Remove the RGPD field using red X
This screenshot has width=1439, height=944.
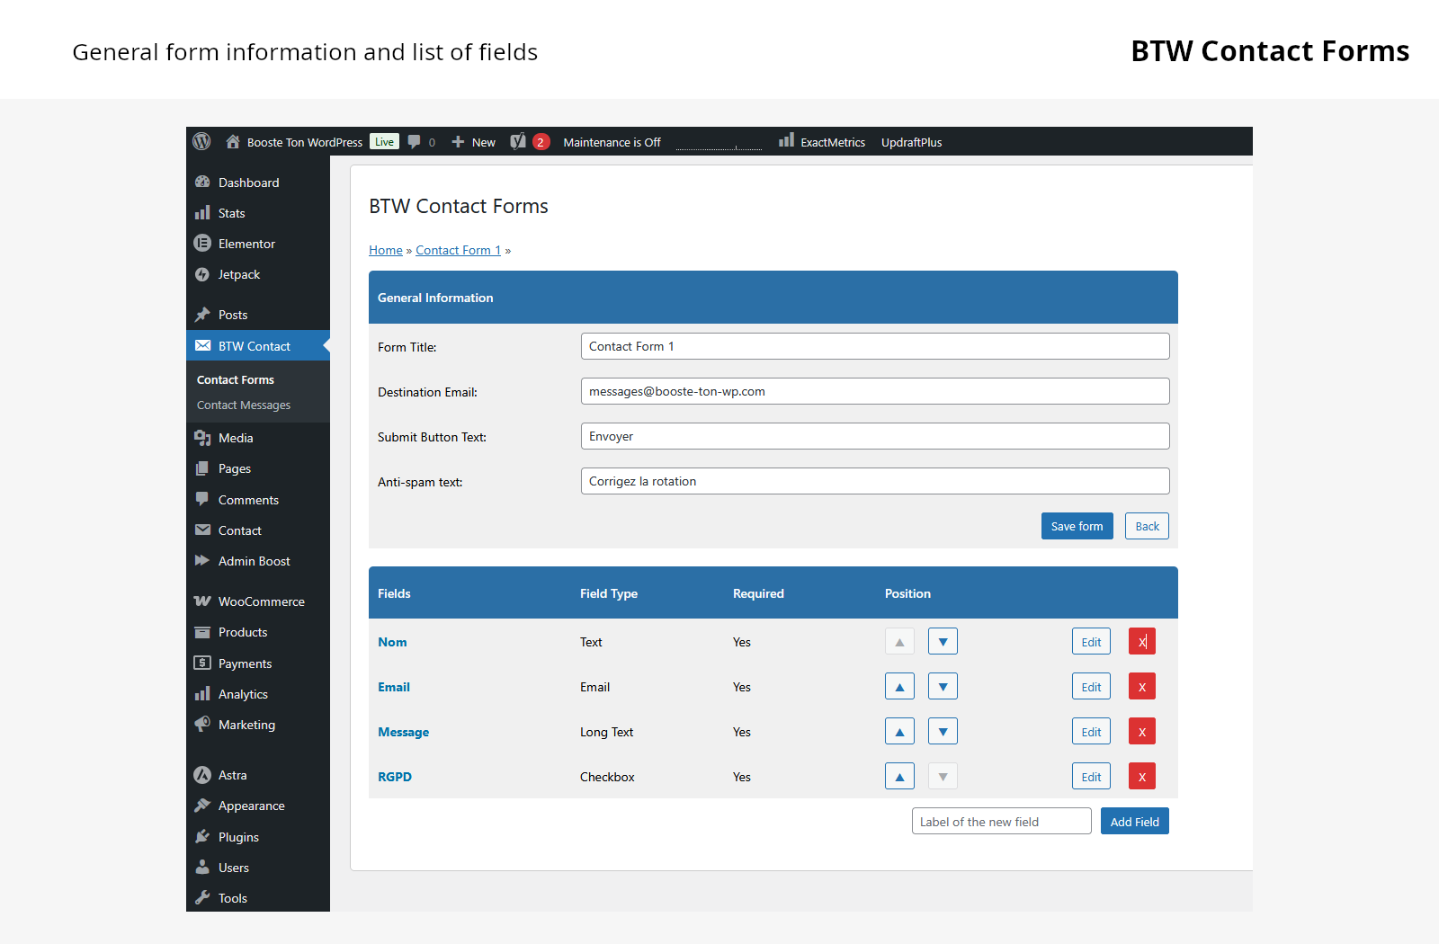(x=1141, y=777)
